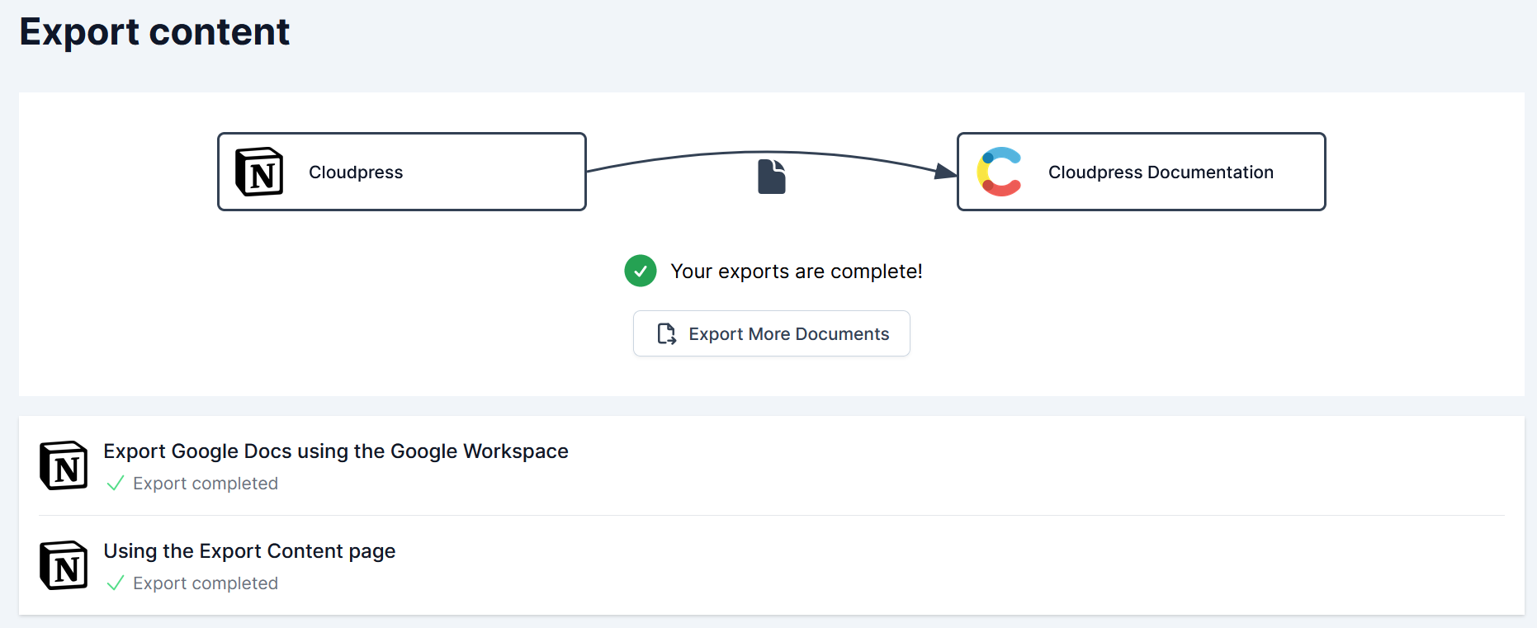Click the green success checkmark circle
The image size is (1537, 628).
click(x=641, y=271)
